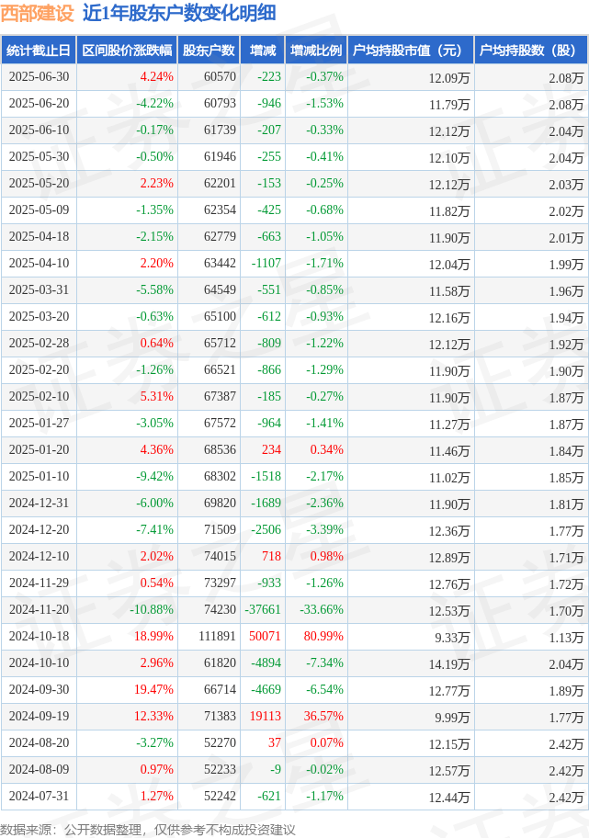Click the date cell 2024-08-20
The image size is (589, 838).
click(x=39, y=742)
